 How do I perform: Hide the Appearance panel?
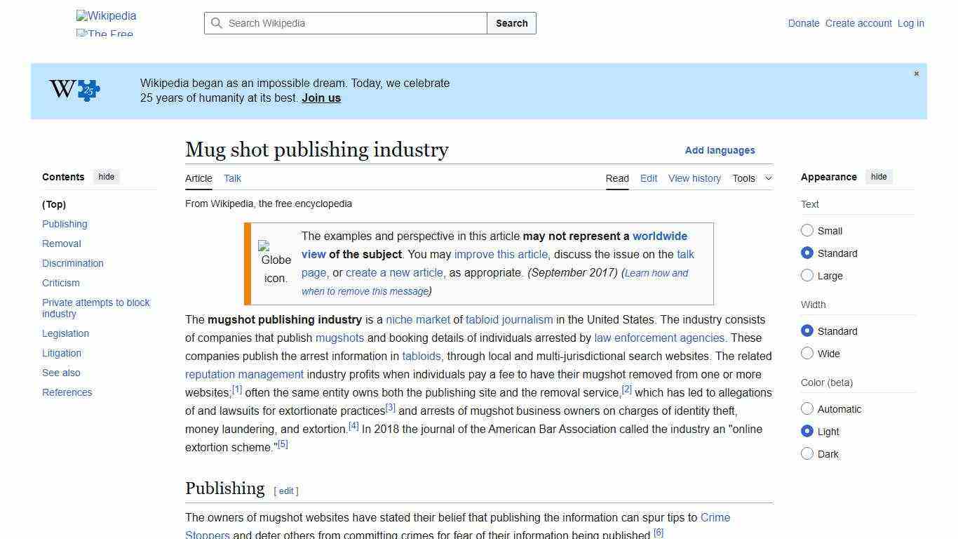pos(879,177)
